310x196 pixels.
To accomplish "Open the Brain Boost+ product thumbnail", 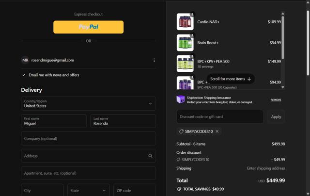I will pyautogui.click(x=185, y=43).
